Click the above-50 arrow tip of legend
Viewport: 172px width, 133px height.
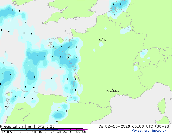[x=86, y=129]
